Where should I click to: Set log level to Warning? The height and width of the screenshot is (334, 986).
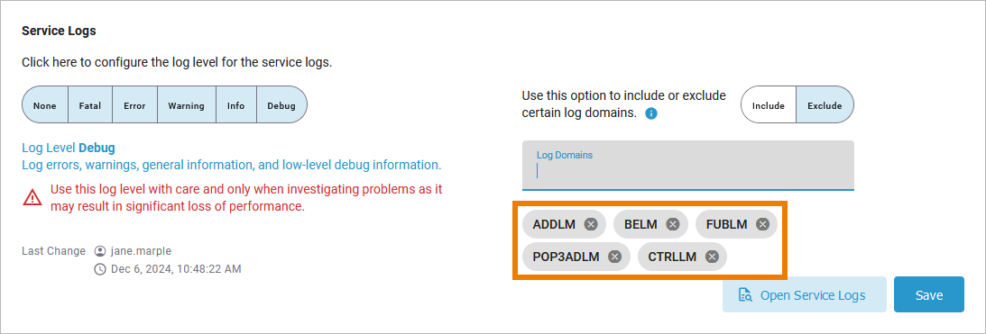[x=186, y=105]
